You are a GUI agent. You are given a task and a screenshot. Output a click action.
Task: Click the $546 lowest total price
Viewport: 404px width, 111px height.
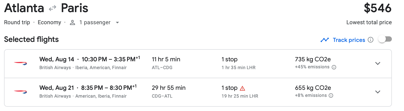(377, 8)
